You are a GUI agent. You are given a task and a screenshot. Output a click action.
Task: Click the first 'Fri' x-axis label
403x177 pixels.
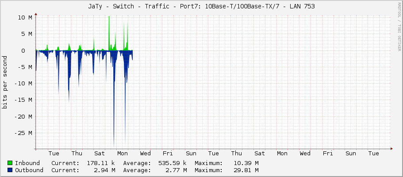coord(168,154)
